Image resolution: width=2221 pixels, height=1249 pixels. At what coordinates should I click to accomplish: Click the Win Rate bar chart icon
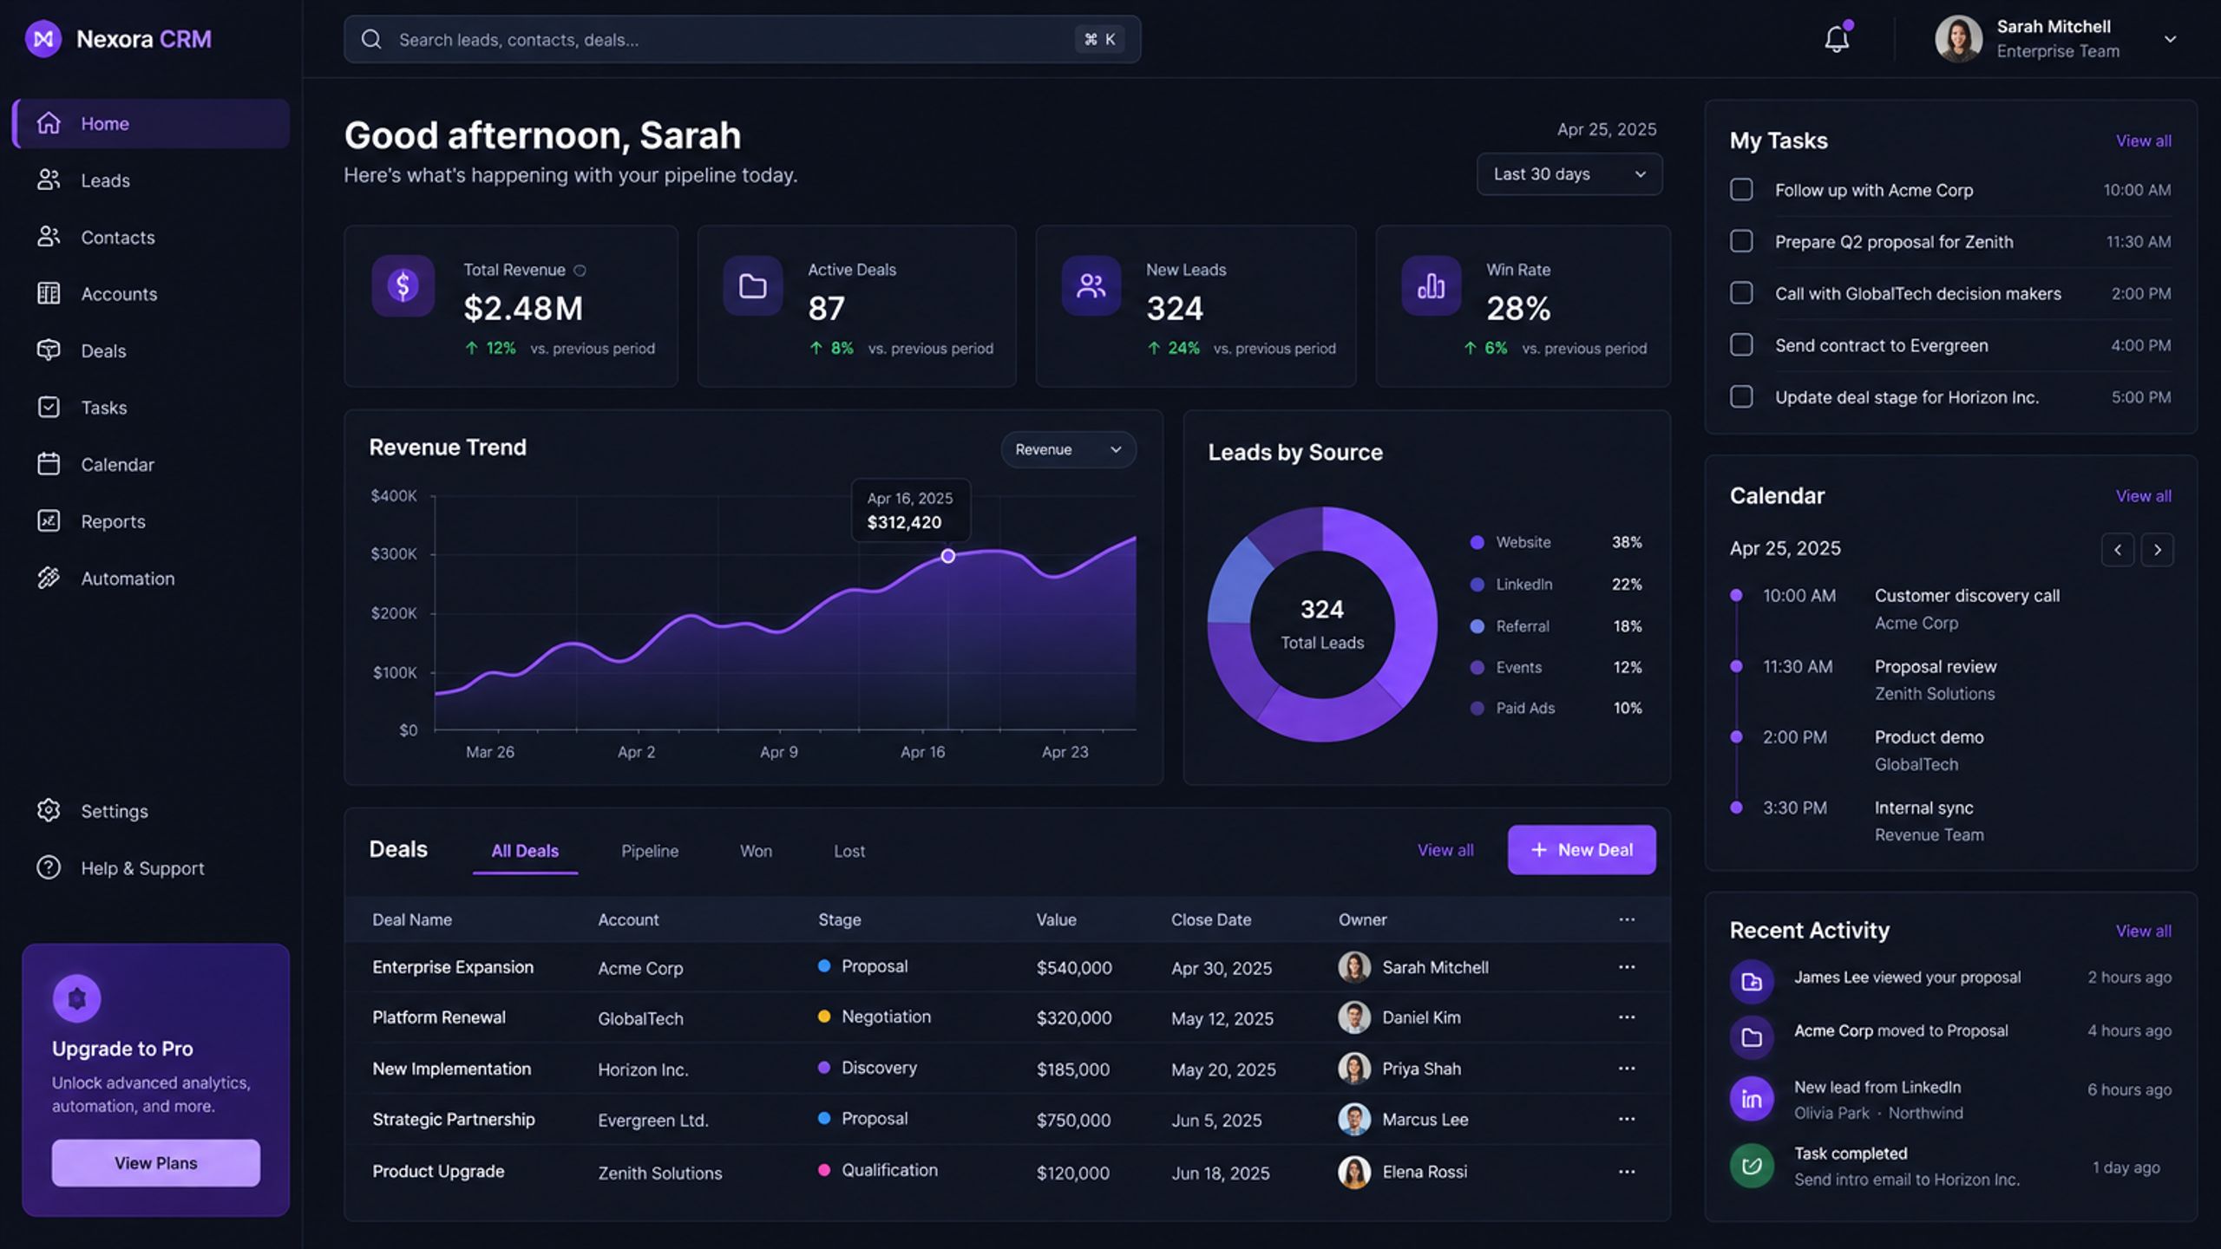(1432, 285)
